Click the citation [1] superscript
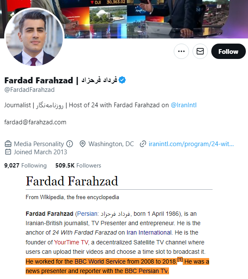This screenshot has height=279, width=248. [x=180, y=260]
